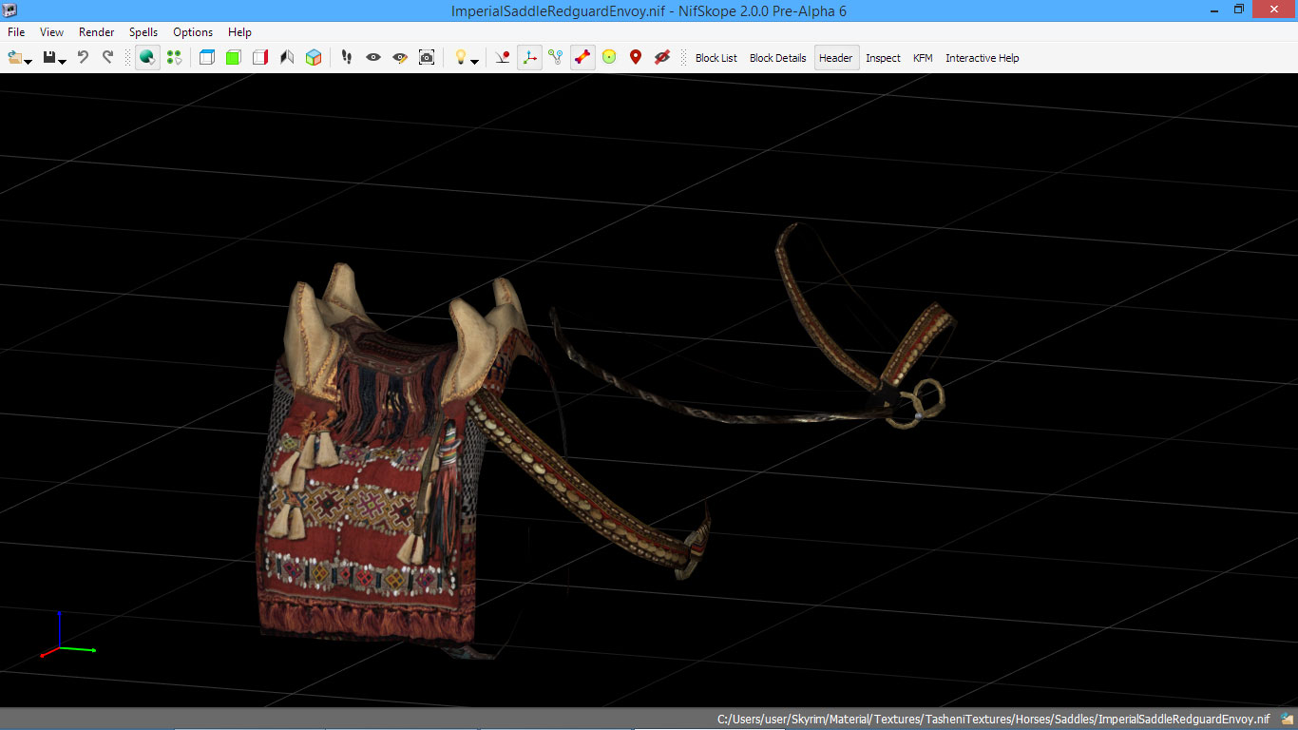Click the Interactive Help button
Image resolution: width=1298 pixels, height=730 pixels.
[x=982, y=58]
